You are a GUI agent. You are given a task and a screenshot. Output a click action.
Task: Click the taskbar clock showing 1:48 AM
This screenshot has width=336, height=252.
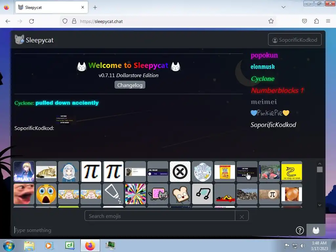tap(319, 246)
